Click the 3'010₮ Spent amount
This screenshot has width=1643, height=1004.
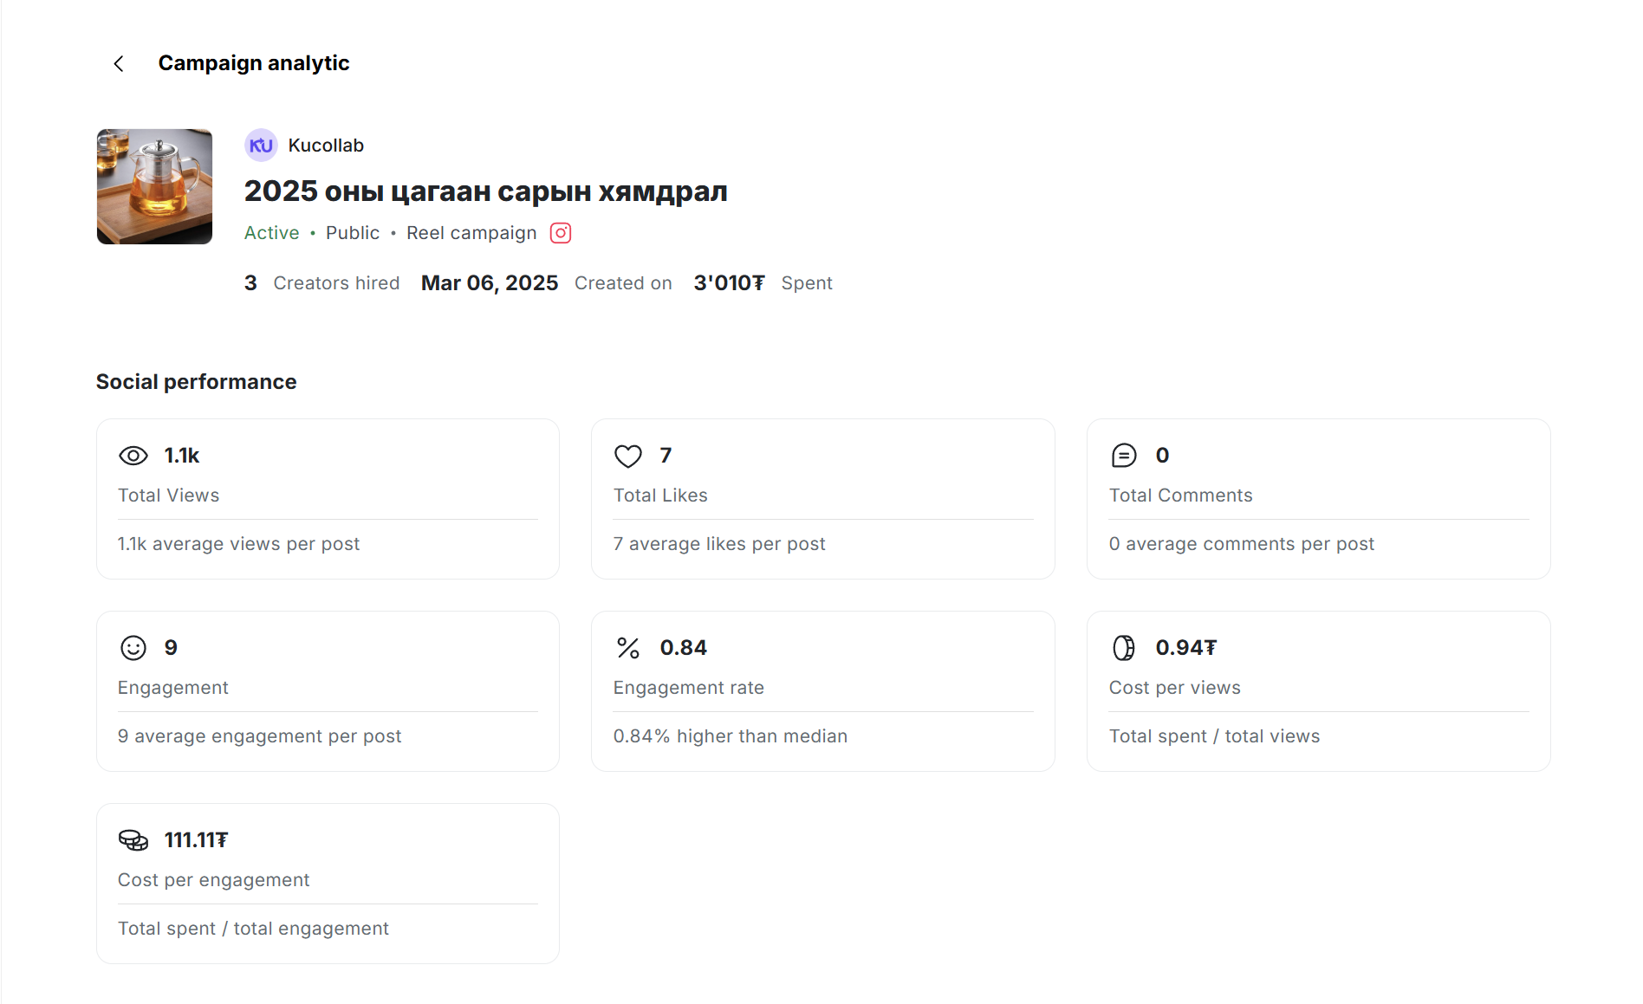coord(729,283)
